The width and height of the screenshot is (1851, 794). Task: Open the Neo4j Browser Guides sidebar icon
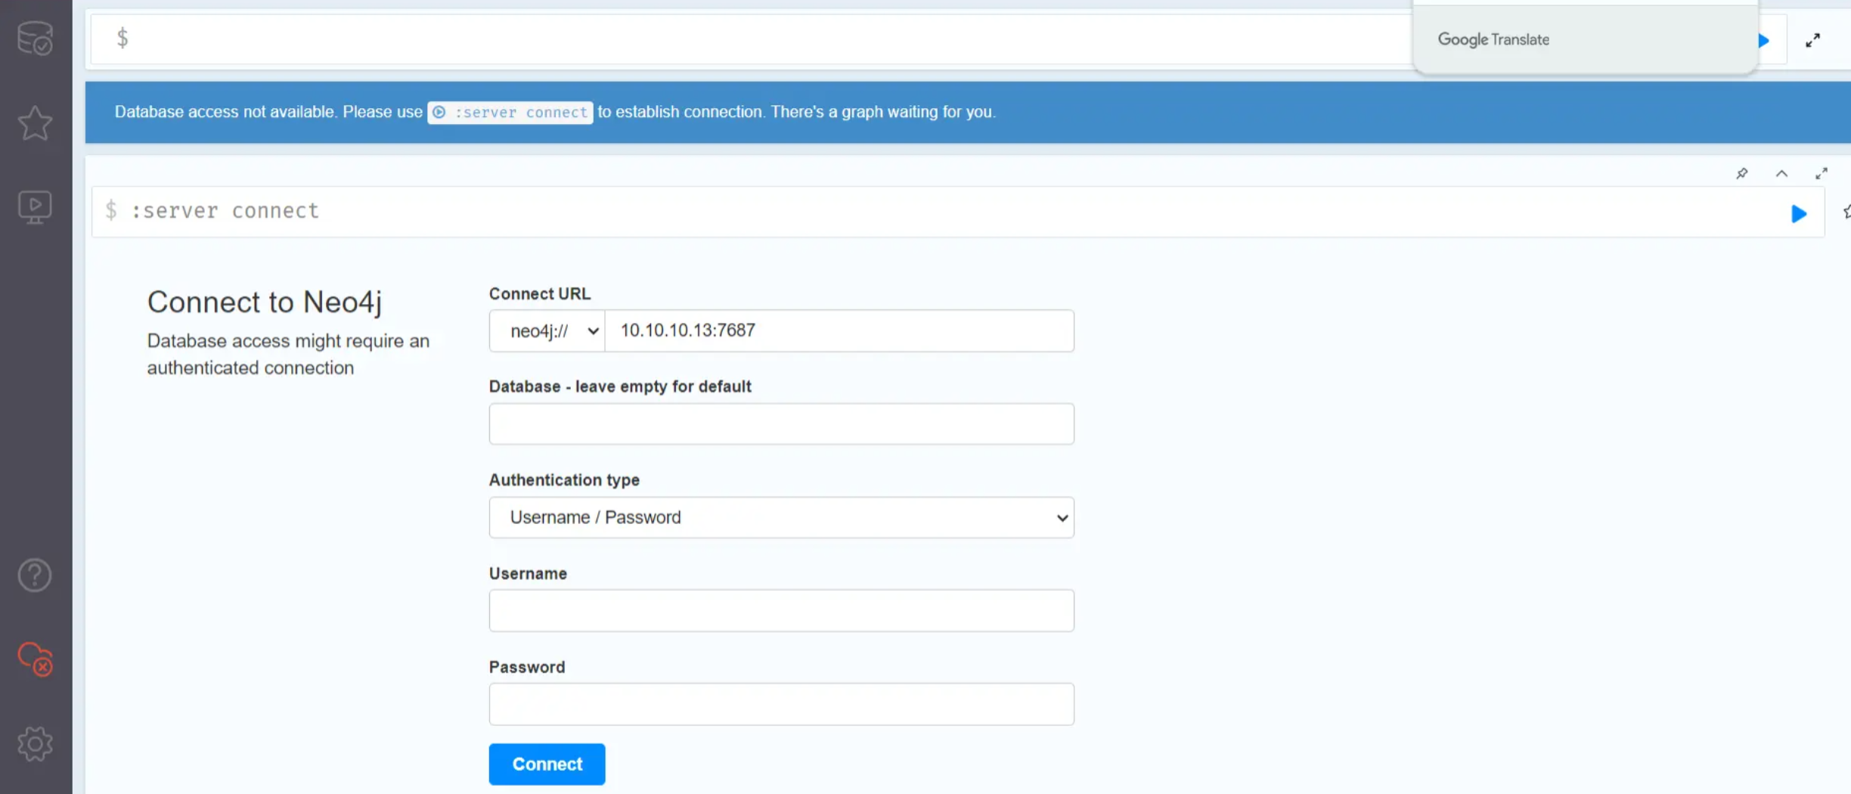(35, 207)
